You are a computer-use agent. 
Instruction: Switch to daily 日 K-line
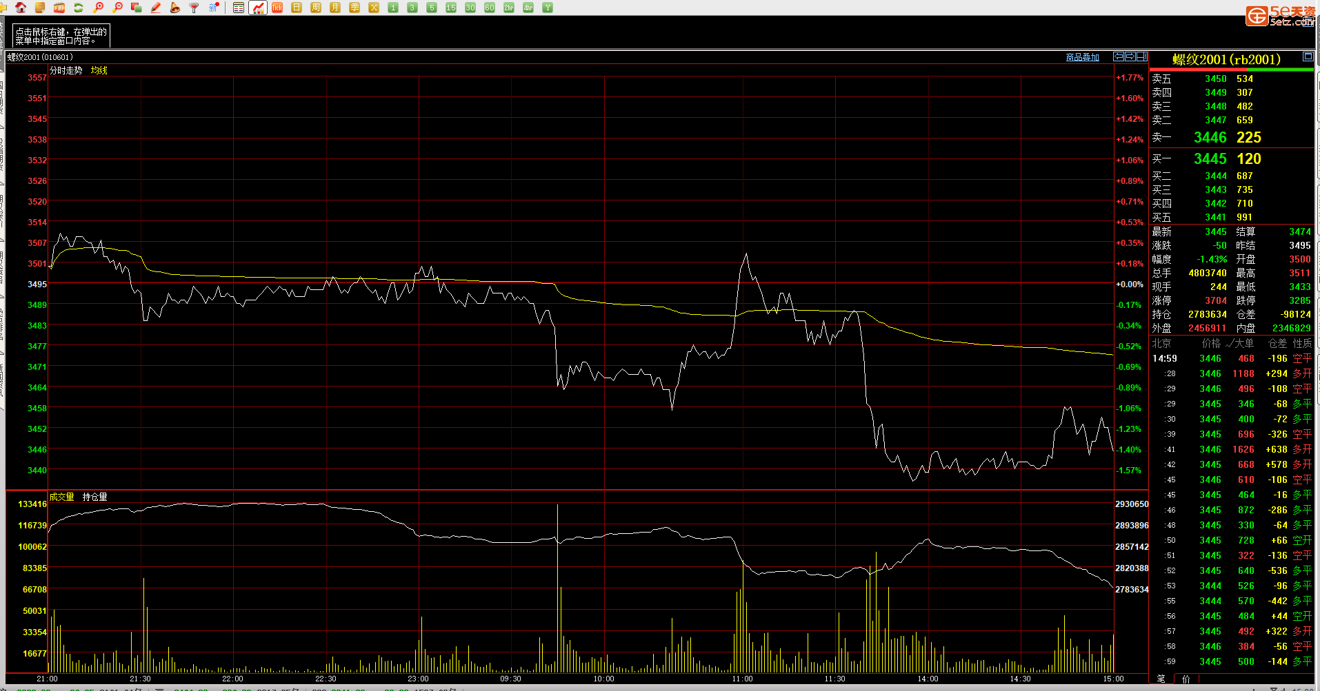[x=297, y=8]
